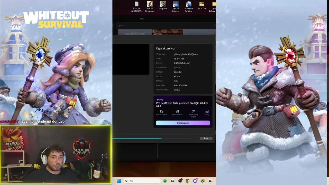329x185 pixels.
Task: Switch to OBS Studio in the taskbar
Action: pos(180,181)
